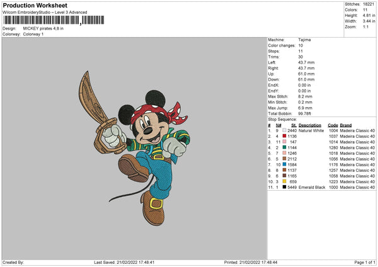Click the Min Stitch value '0.2 mm'
Screen dimensions: 378x267
305,102
